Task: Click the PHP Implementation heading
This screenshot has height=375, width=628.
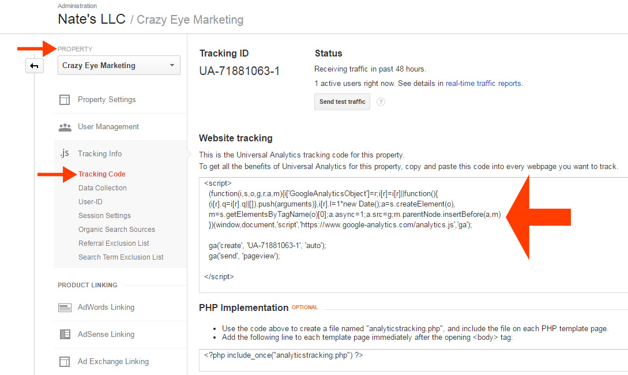Action: click(243, 307)
